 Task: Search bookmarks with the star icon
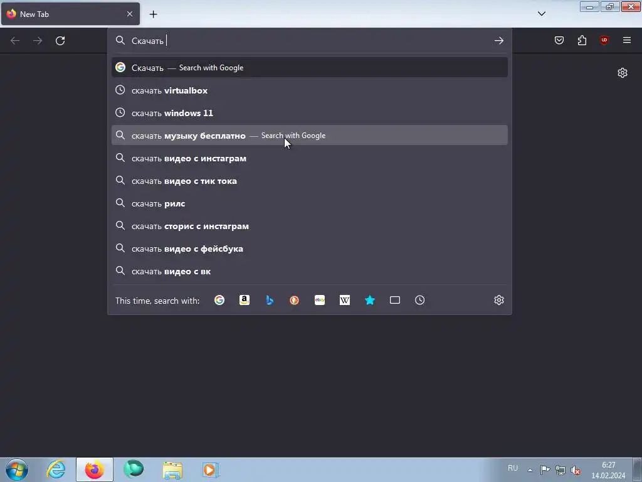(x=370, y=301)
